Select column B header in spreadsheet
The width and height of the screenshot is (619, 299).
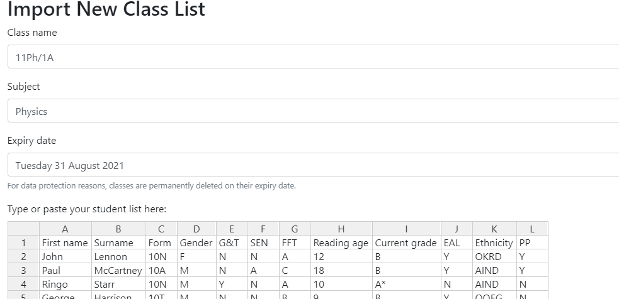click(118, 229)
